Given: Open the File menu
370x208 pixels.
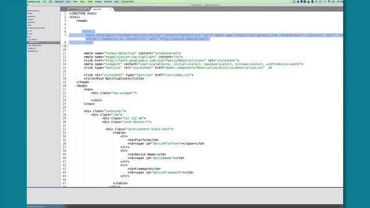Looking at the screenshot, I should [x=45, y=2].
